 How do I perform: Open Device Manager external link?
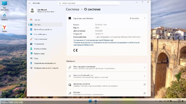(144, 85)
